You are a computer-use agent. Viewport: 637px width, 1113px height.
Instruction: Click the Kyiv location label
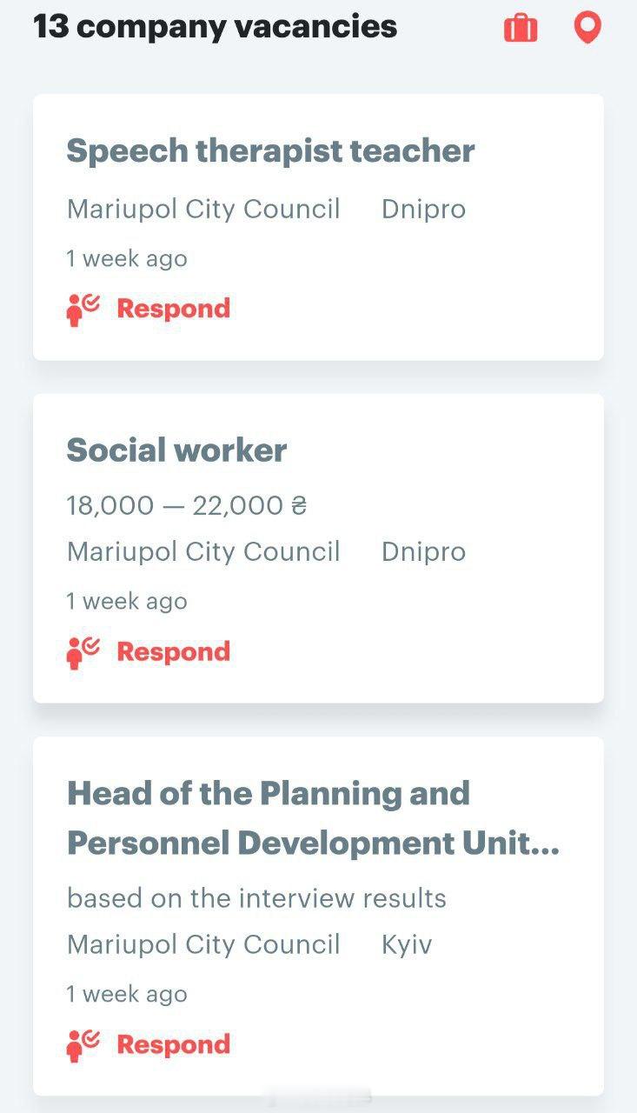(407, 945)
